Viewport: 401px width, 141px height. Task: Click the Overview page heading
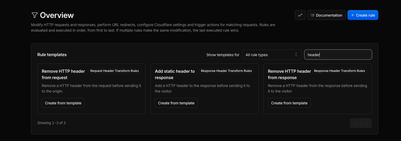(57, 15)
